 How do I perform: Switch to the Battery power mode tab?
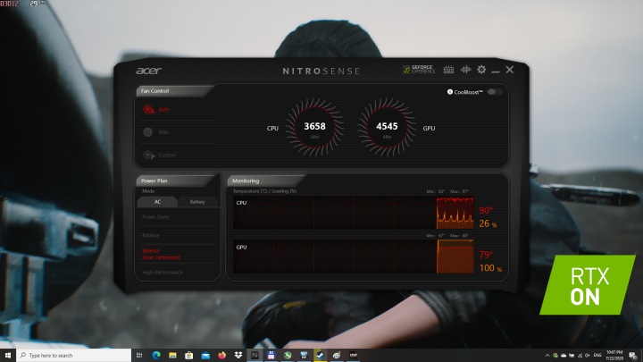click(197, 201)
